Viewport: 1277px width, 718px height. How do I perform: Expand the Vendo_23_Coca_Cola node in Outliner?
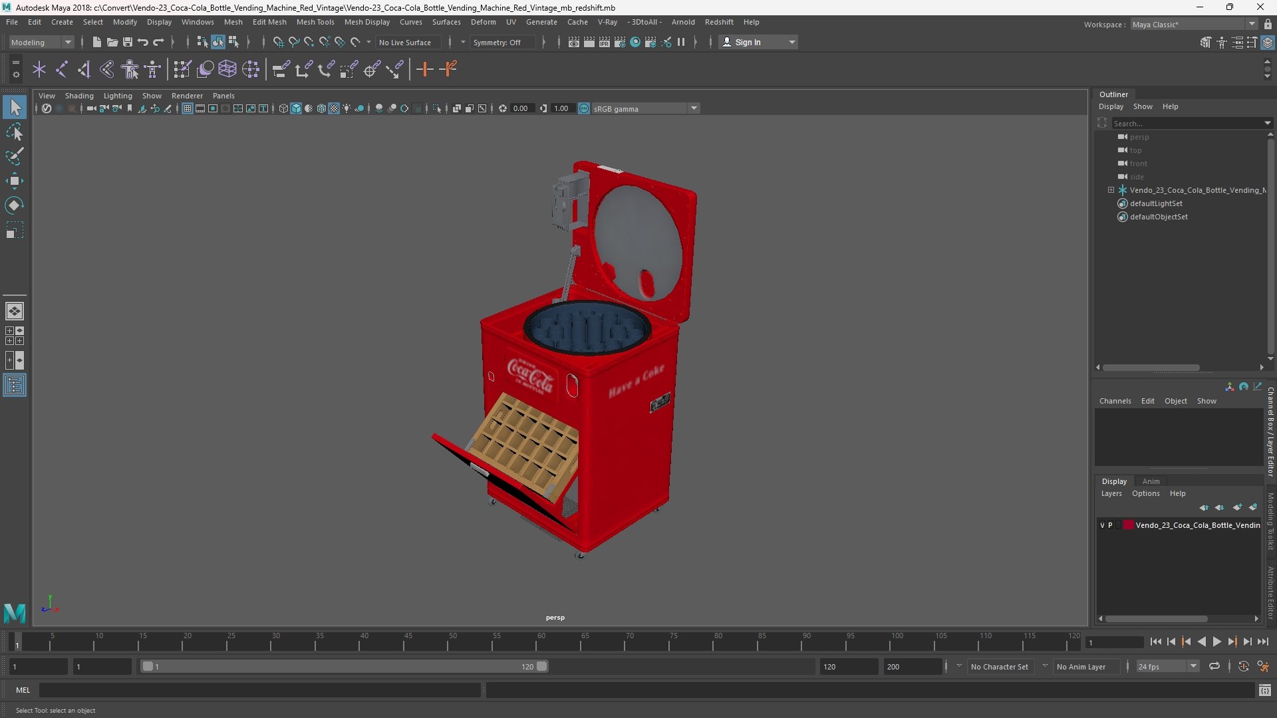point(1111,190)
